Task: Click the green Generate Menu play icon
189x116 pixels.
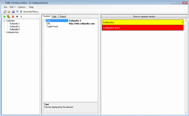Action: (x=21, y=12)
